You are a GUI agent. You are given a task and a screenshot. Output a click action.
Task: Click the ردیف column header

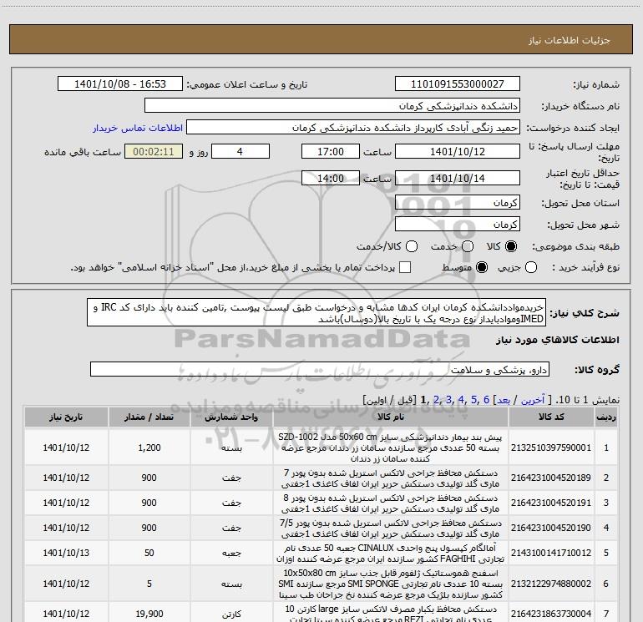606,417
